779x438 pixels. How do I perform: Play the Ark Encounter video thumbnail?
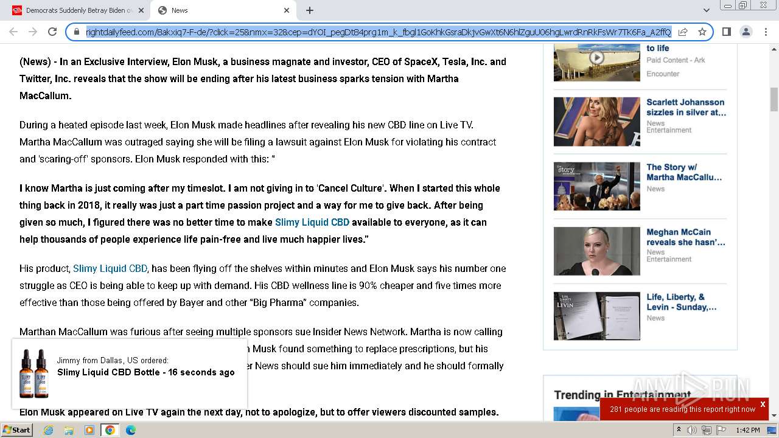click(x=597, y=58)
